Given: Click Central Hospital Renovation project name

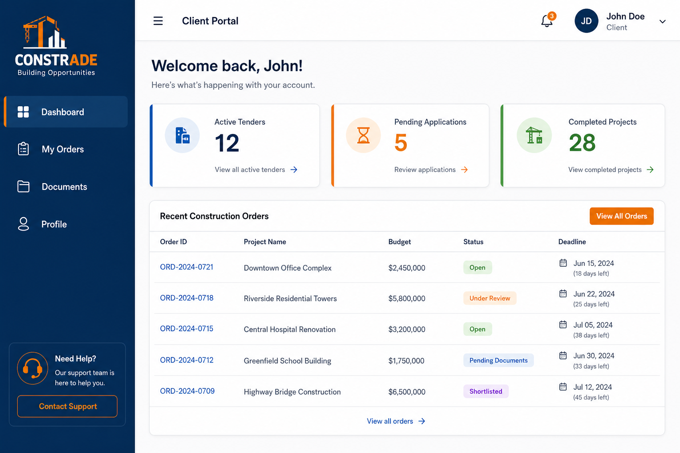Looking at the screenshot, I should [x=290, y=330].
